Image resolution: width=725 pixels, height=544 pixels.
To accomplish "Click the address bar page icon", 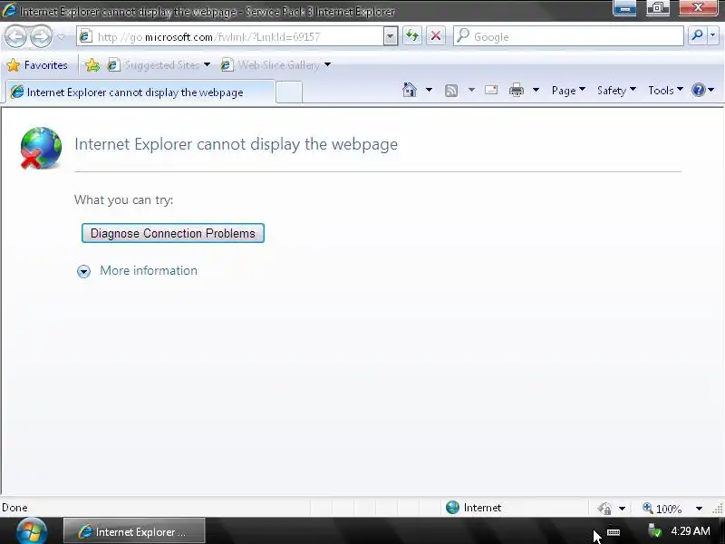I will (86, 36).
